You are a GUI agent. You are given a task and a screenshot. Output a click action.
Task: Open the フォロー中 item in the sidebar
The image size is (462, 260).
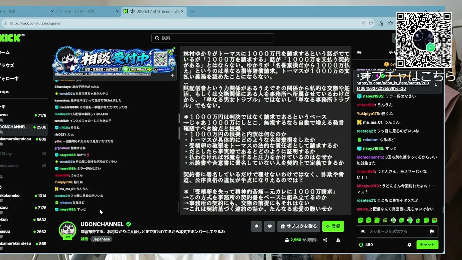coord(9,78)
